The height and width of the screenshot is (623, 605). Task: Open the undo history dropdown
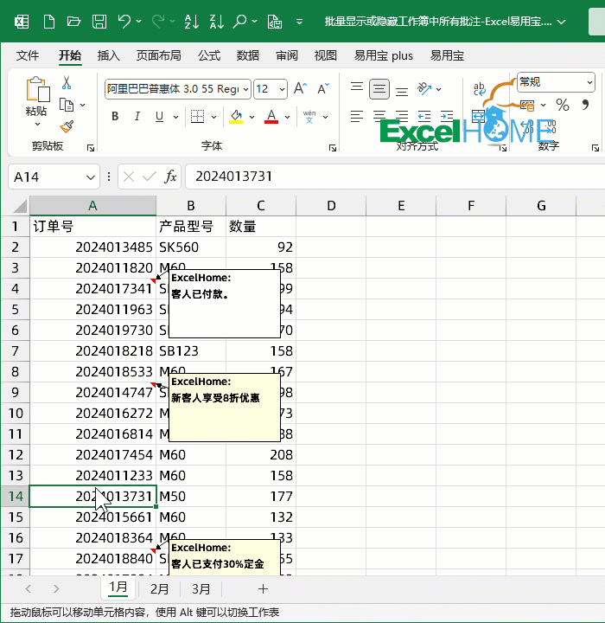pyautogui.click(x=138, y=21)
